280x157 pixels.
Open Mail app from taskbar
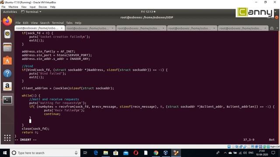126,153
